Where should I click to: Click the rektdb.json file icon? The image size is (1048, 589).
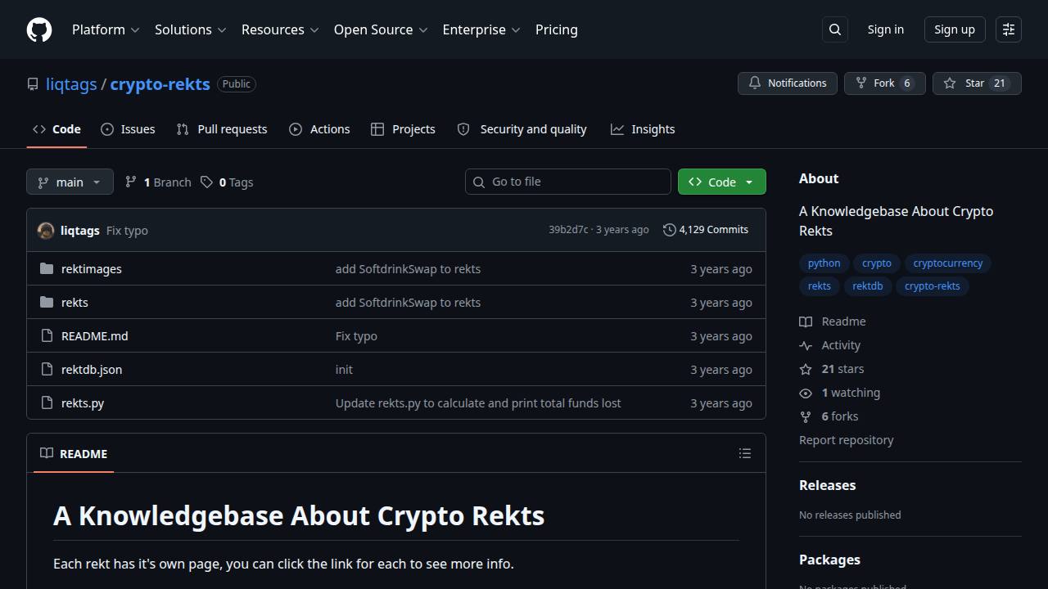(47, 369)
